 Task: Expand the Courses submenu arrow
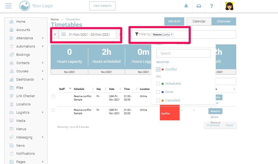43,71
